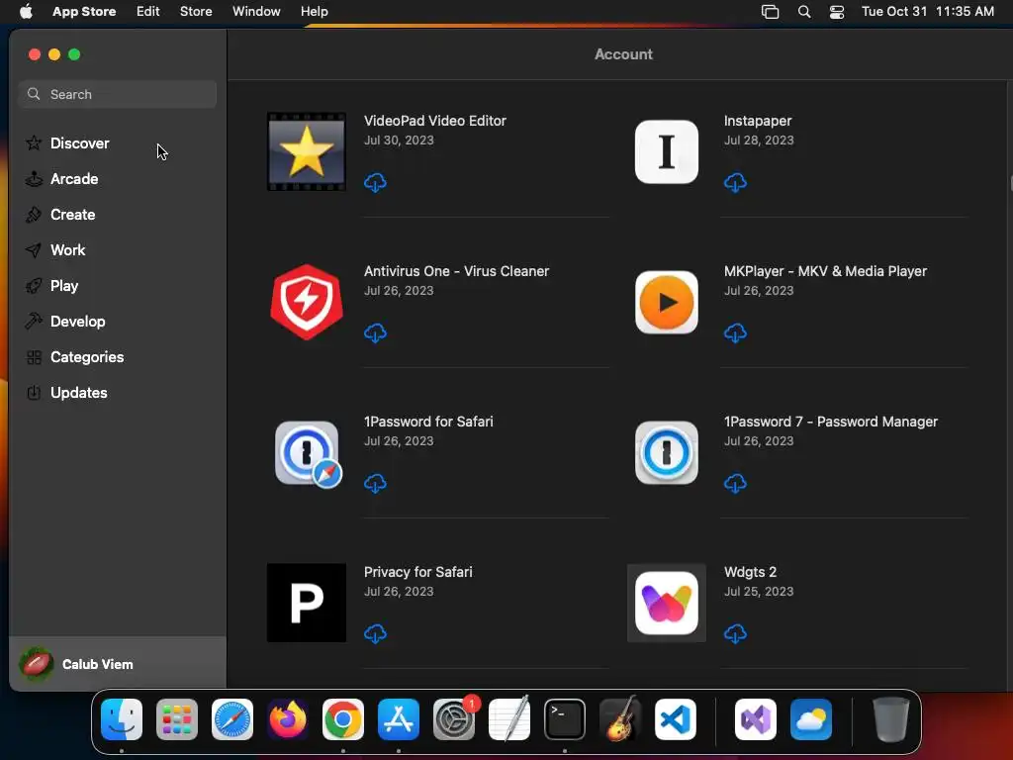Launch Google Chrome from the Dock
Viewport: 1013px width, 760px height.
(x=343, y=719)
